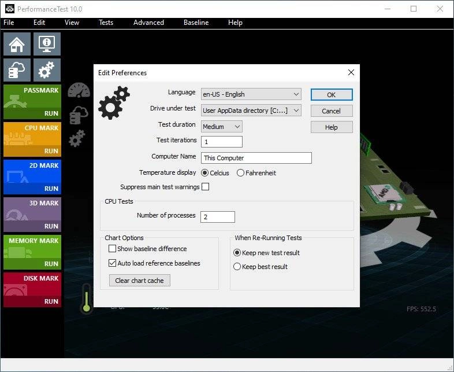
Task: Open the Help menu in menu bar
Action: 235,23
